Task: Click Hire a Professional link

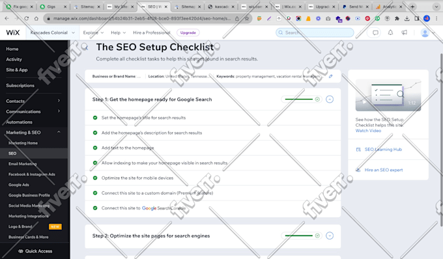Action: pos(152,33)
